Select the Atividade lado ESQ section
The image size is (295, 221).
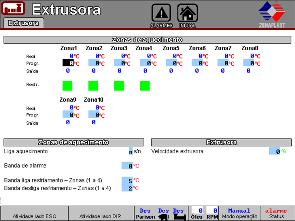34,216
